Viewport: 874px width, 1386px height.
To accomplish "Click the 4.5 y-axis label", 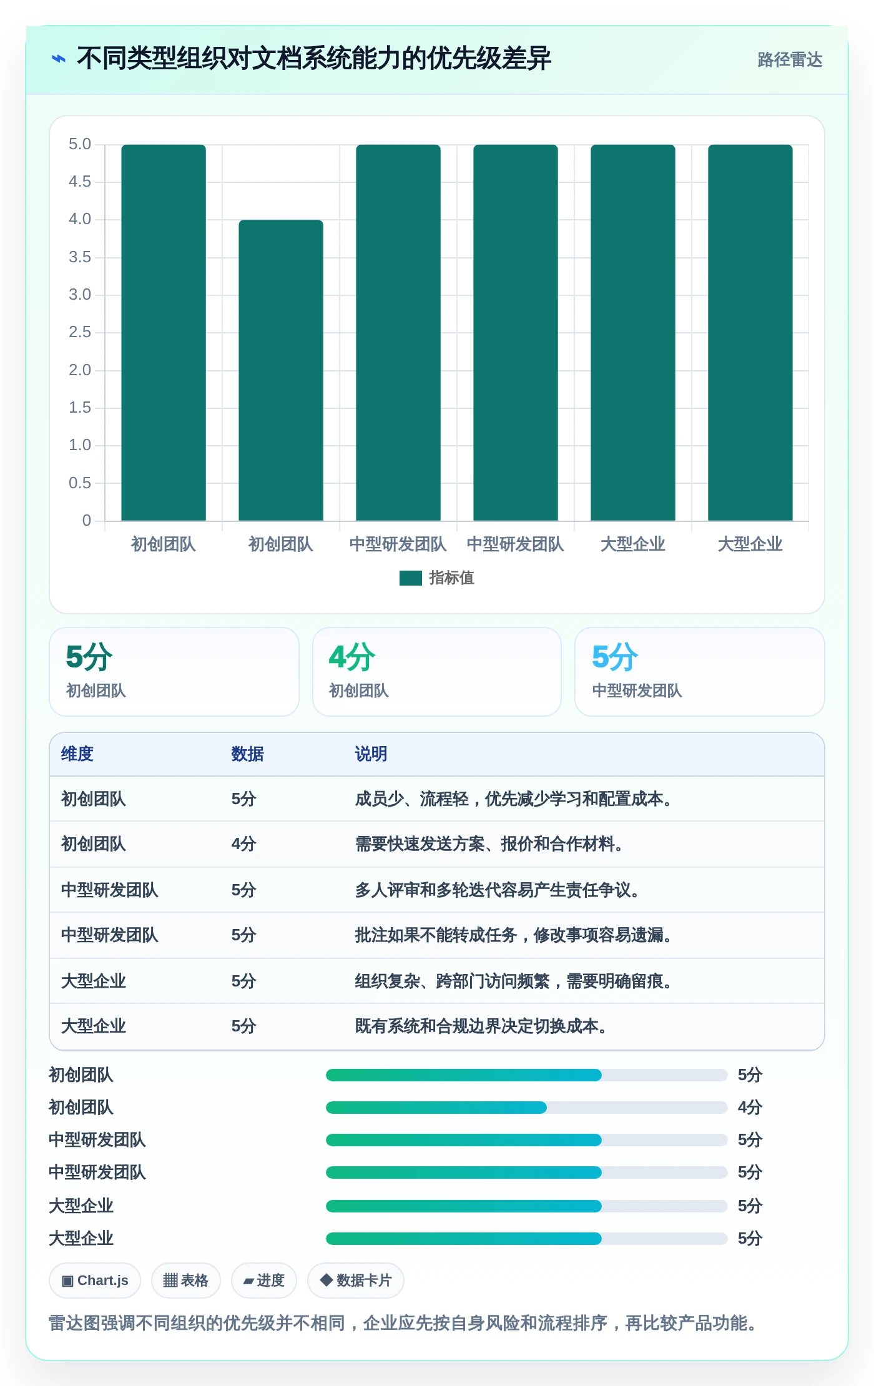I will (x=80, y=182).
